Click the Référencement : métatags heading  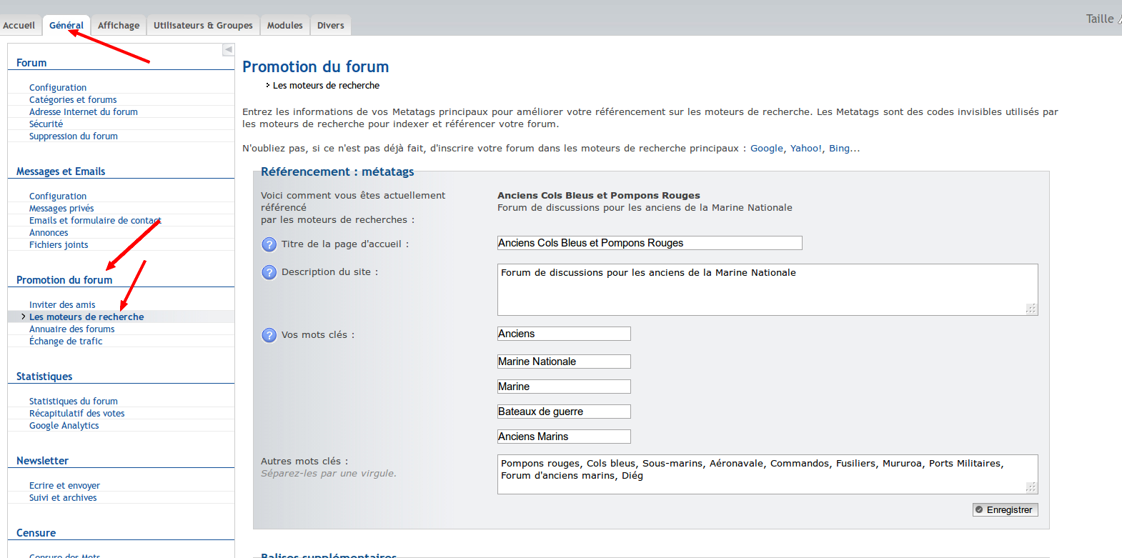(x=337, y=171)
